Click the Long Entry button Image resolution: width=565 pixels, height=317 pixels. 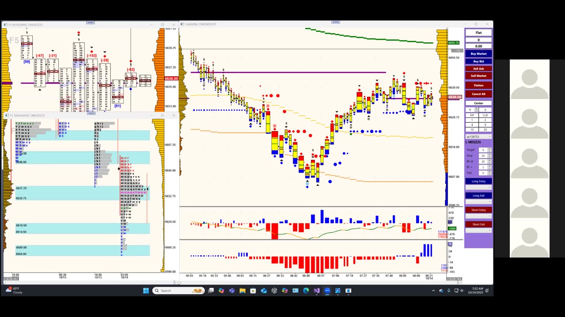pos(478,181)
